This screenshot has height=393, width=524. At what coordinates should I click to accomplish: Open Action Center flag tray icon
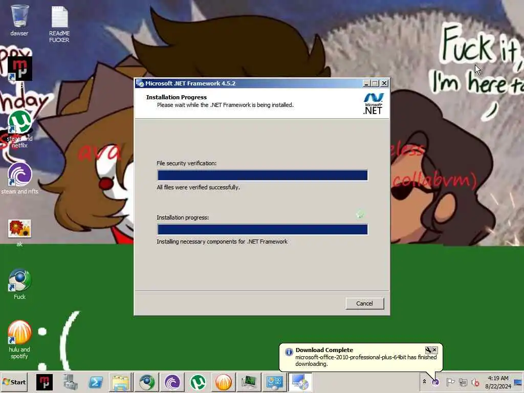tap(450, 382)
